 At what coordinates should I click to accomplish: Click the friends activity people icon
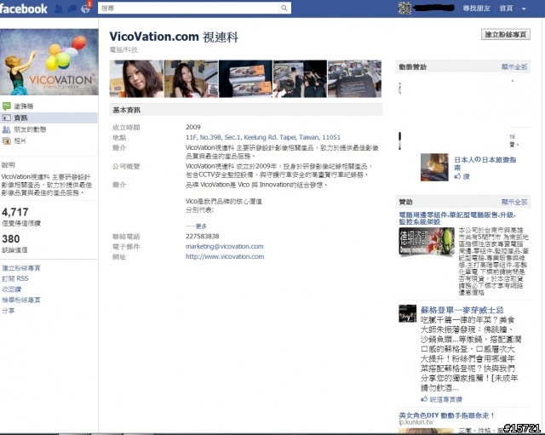[x=6, y=129]
